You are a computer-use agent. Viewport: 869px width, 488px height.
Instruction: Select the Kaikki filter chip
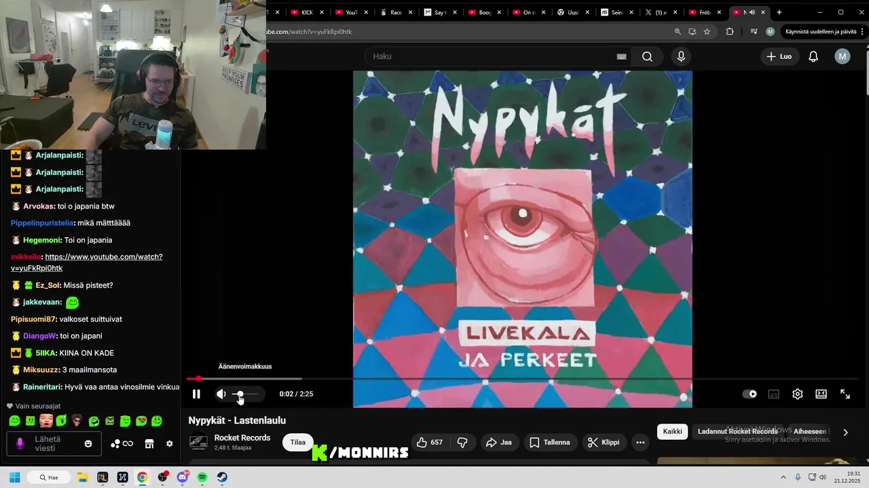[672, 432]
